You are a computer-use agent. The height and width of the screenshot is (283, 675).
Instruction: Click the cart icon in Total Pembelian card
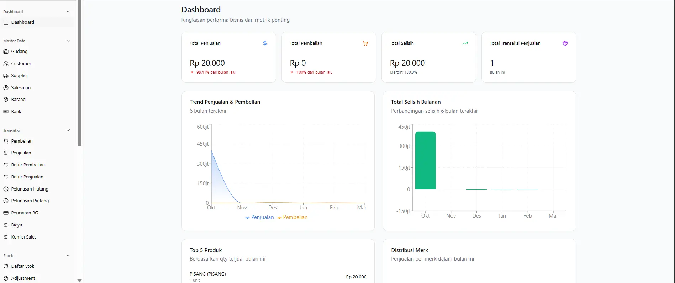(x=365, y=43)
